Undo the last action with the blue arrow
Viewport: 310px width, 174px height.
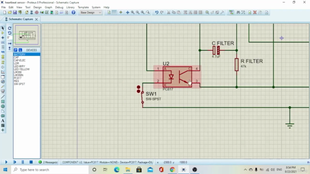click(x=156, y=13)
